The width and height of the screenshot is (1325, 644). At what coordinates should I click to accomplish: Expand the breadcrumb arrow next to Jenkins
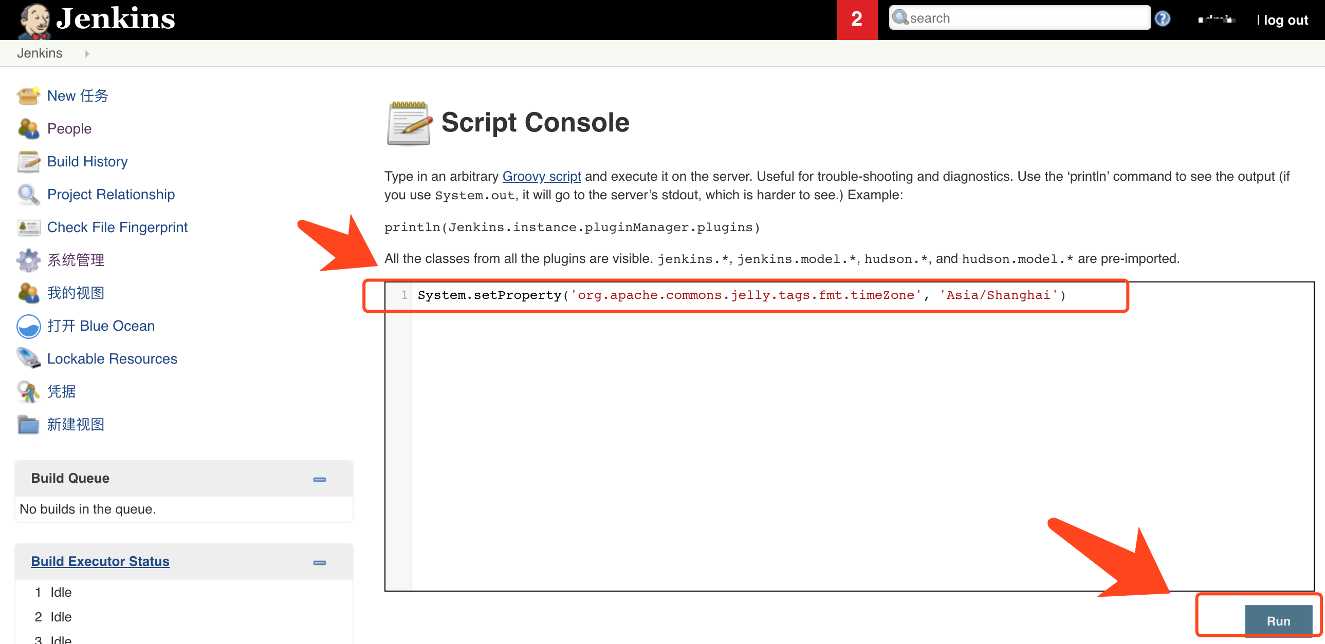tap(87, 53)
